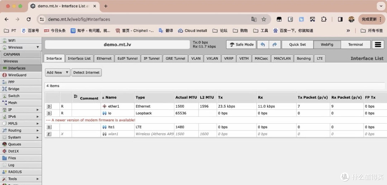Open the Bonding tab

304,59
